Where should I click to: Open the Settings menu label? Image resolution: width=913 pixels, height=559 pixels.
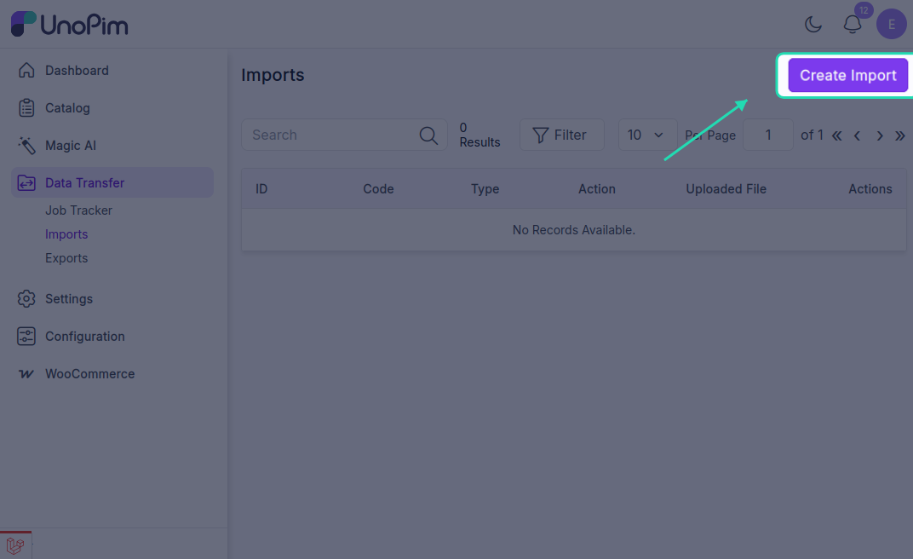coord(69,299)
